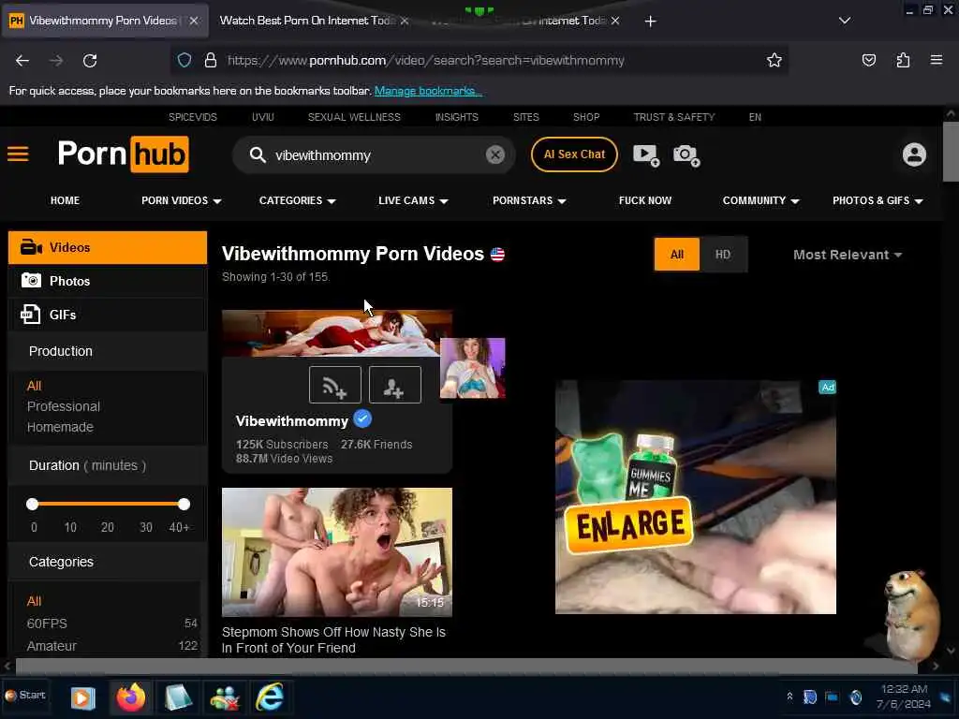Select the All quality filter
The height and width of the screenshot is (719, 959).
(x=676, y=255)
